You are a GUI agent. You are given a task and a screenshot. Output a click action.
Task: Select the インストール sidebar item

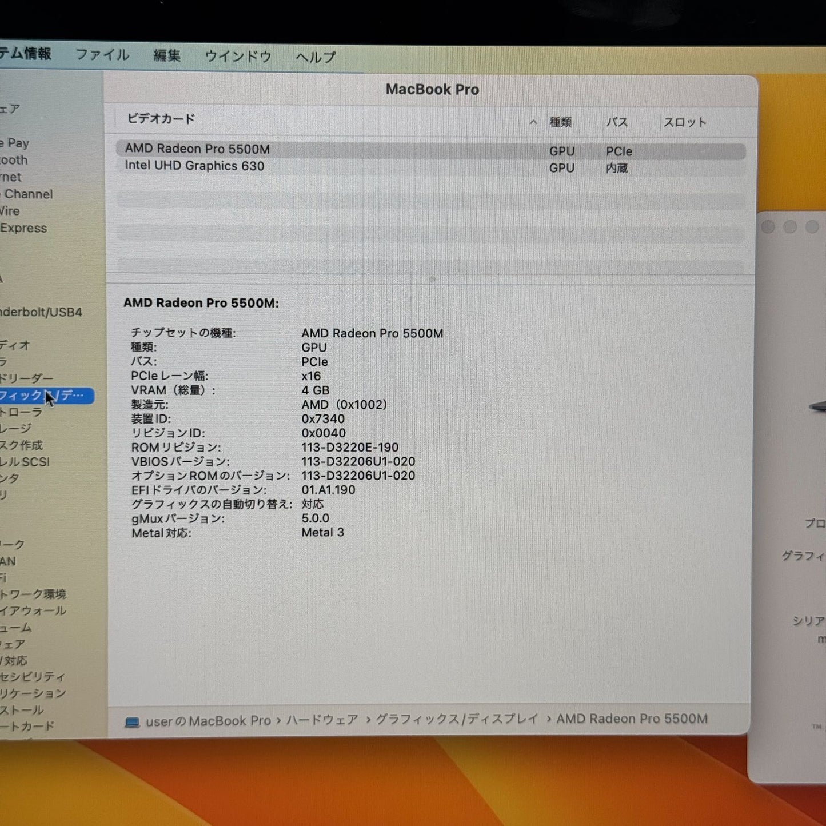click(22, 710)
